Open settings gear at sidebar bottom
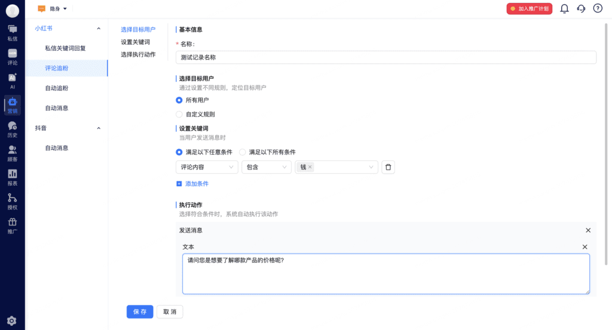The height and width of the screenshot is (330, 612). point(12,320)
